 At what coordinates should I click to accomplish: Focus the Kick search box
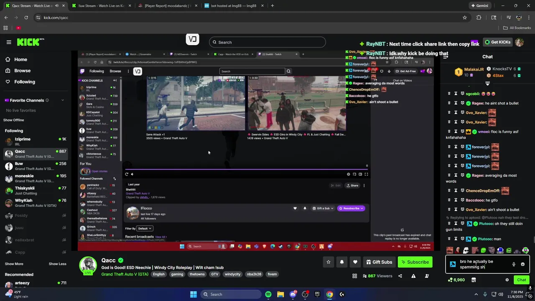point(267,42)
